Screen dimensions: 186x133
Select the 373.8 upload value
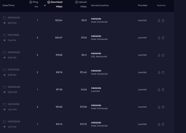click(x=84, y=38)
